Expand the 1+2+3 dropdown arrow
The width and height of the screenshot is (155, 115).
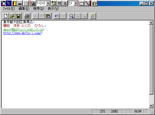click(48, 3)
